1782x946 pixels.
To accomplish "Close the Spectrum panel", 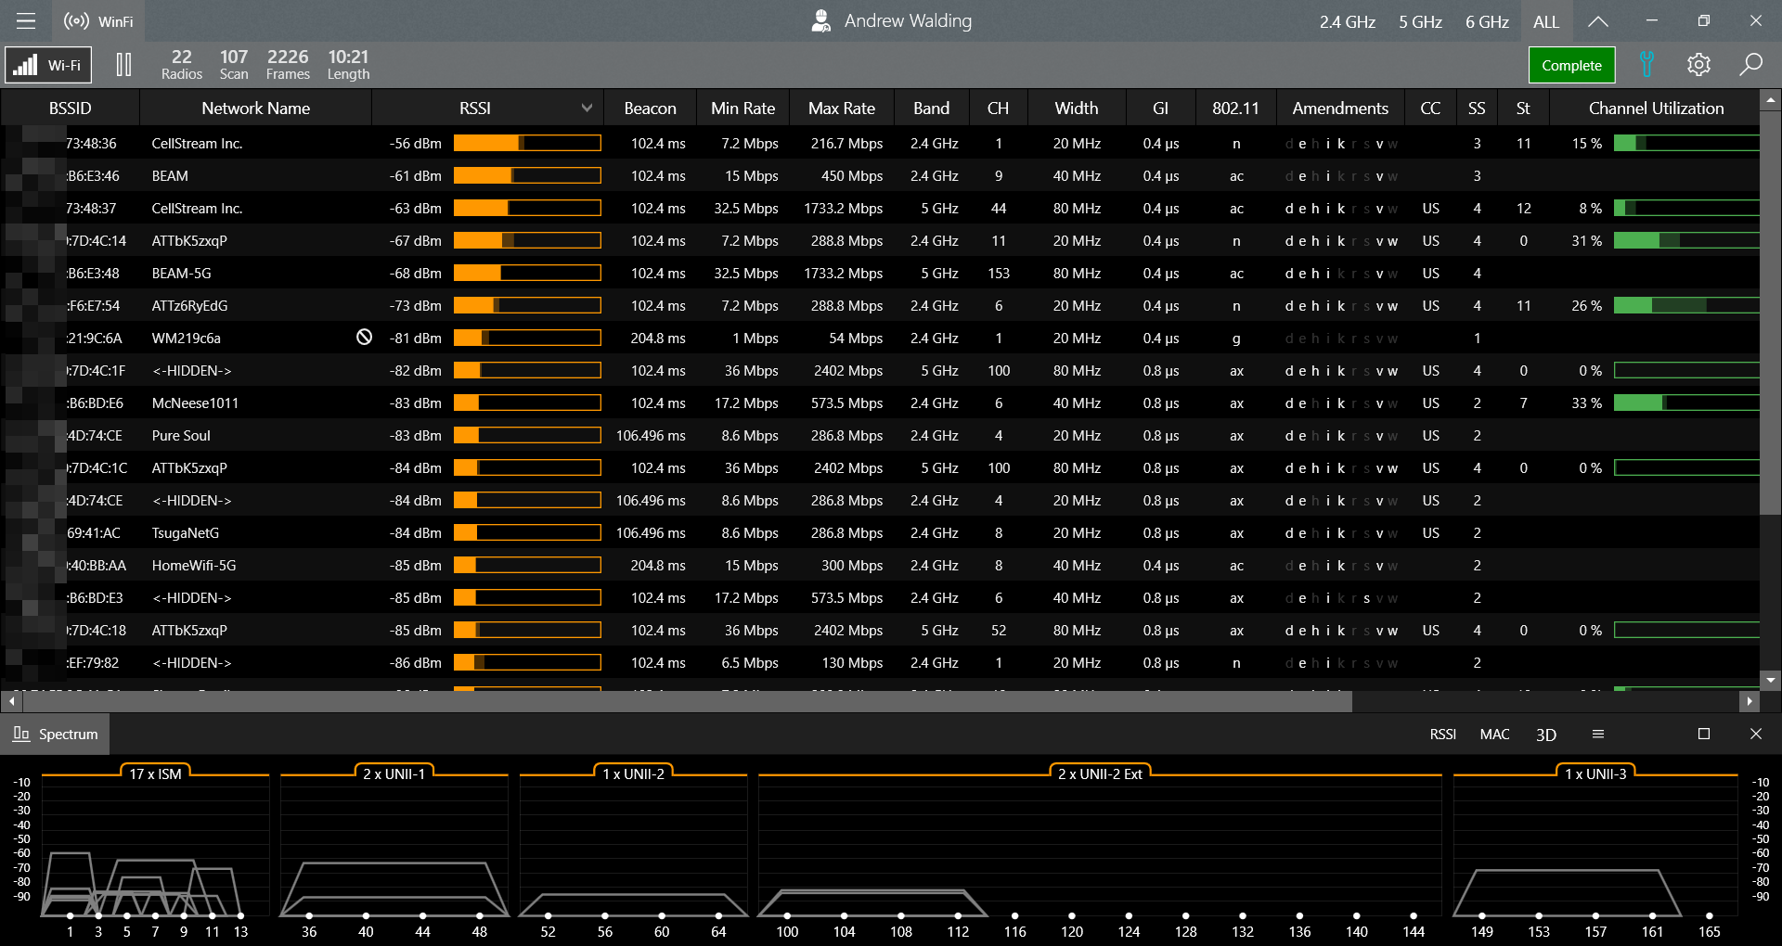I will click(1755, 734).
